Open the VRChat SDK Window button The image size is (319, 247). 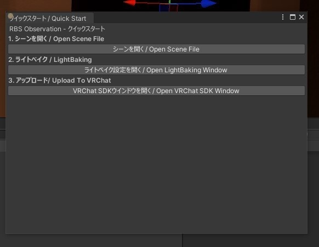click(x=156, y=91)
